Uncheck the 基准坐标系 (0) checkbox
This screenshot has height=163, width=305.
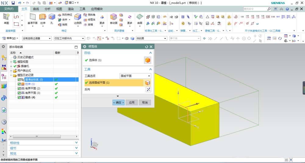click(19, 80)
